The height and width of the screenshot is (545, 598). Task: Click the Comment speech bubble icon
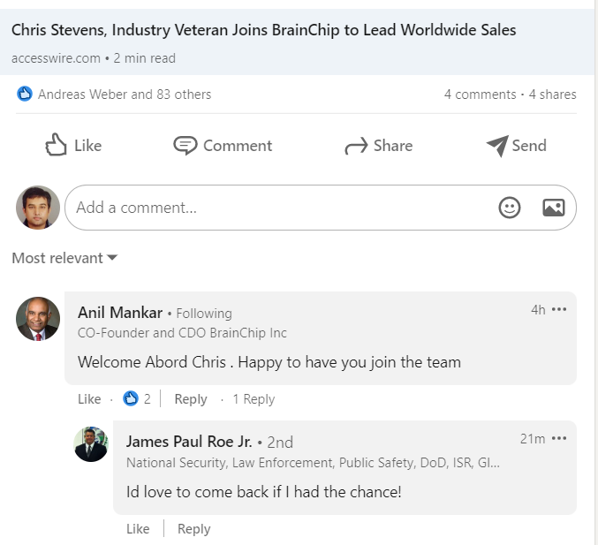point(185,146)
